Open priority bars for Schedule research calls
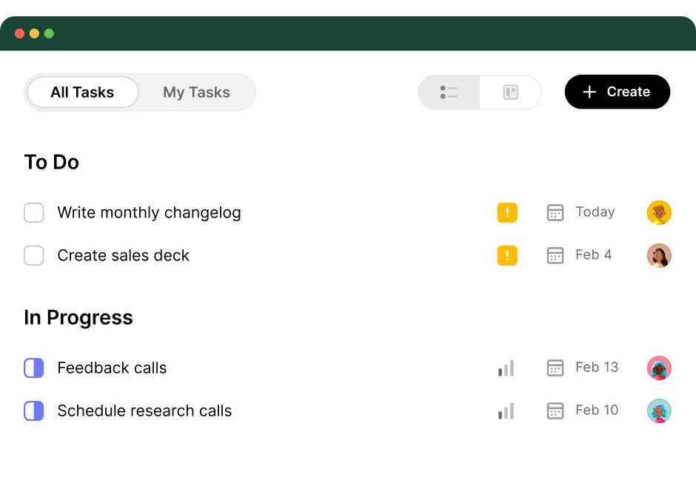696x503 pixels. click(x=506, y=411)
